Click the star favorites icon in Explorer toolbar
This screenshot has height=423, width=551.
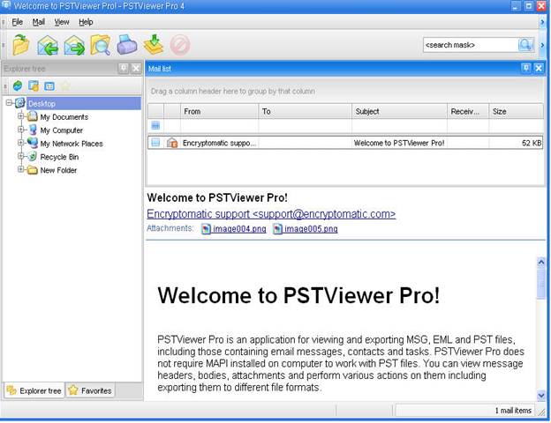(x=65, y=85)
